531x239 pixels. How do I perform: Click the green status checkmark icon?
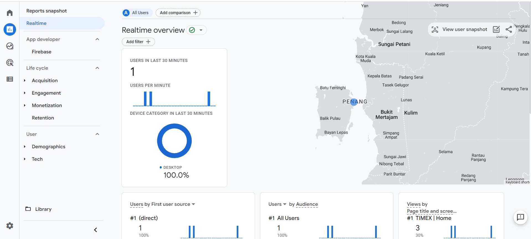(x=192, y=30)
